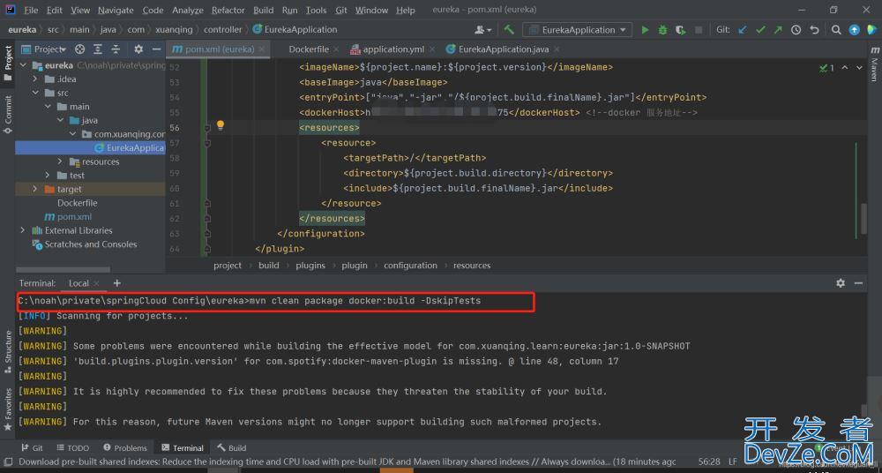The image size is (882, 473).
Task: Open Git Show History clock icon
Action: coord(796,30)
